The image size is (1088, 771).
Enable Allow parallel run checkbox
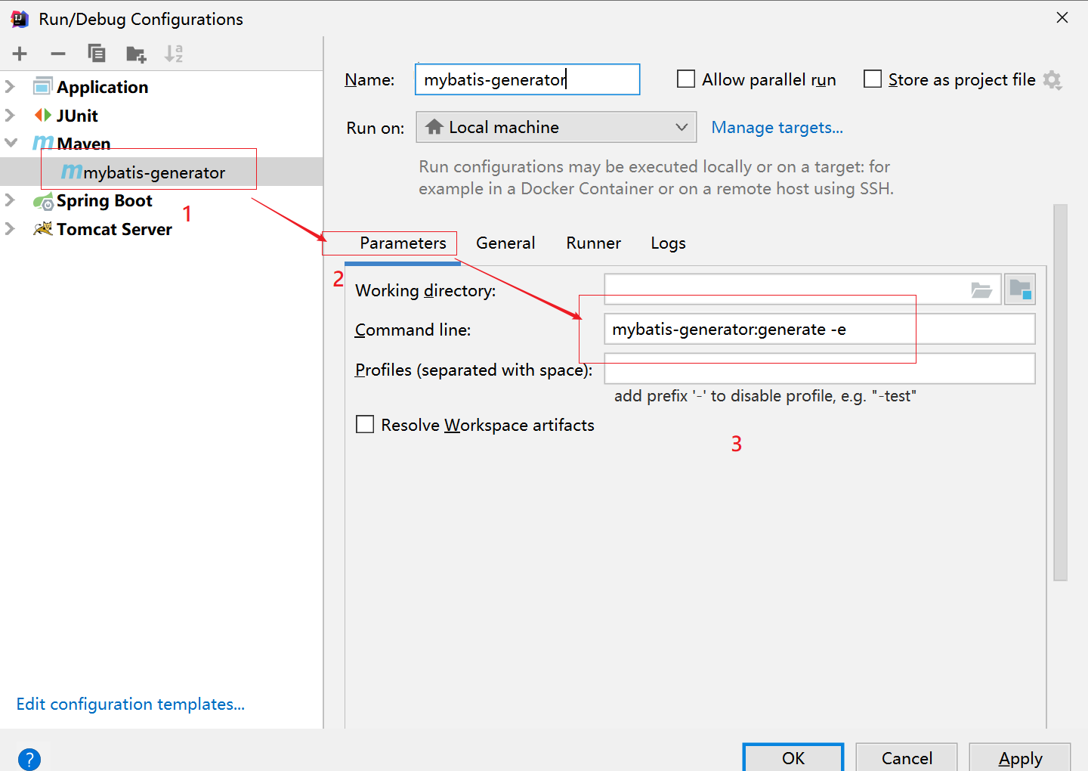686,79
